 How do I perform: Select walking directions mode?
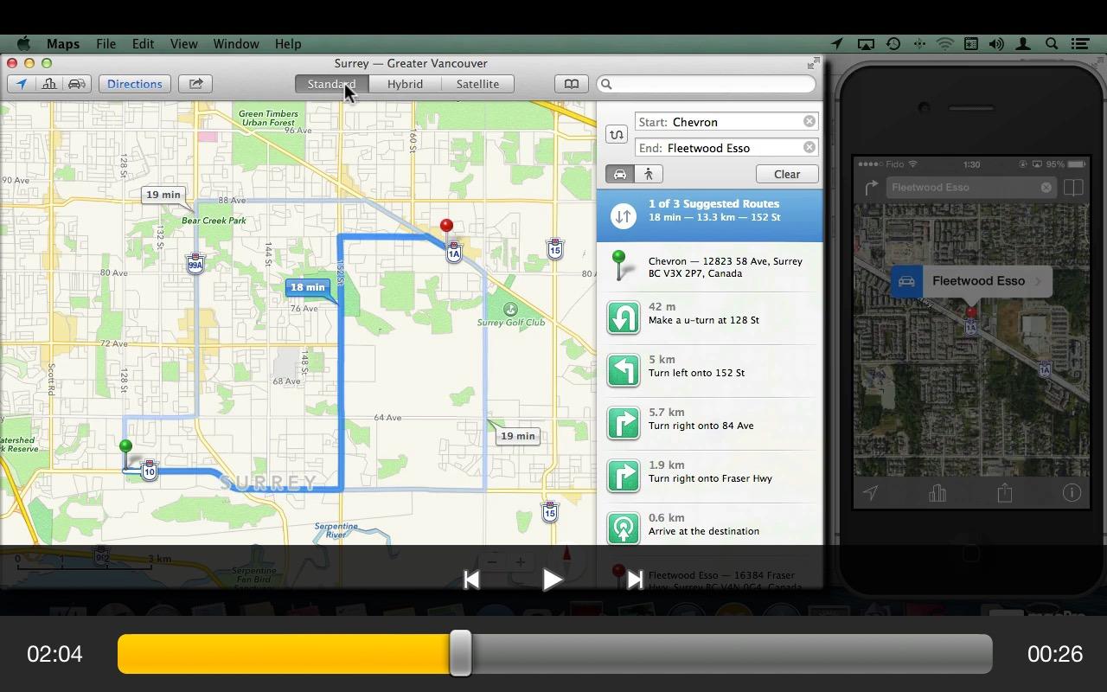[x=649, y=174]
